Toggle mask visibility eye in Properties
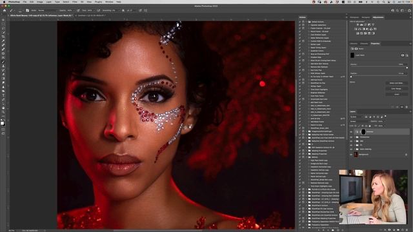The width and height of the screenshot is (413, 232). (x=402, y=107)
